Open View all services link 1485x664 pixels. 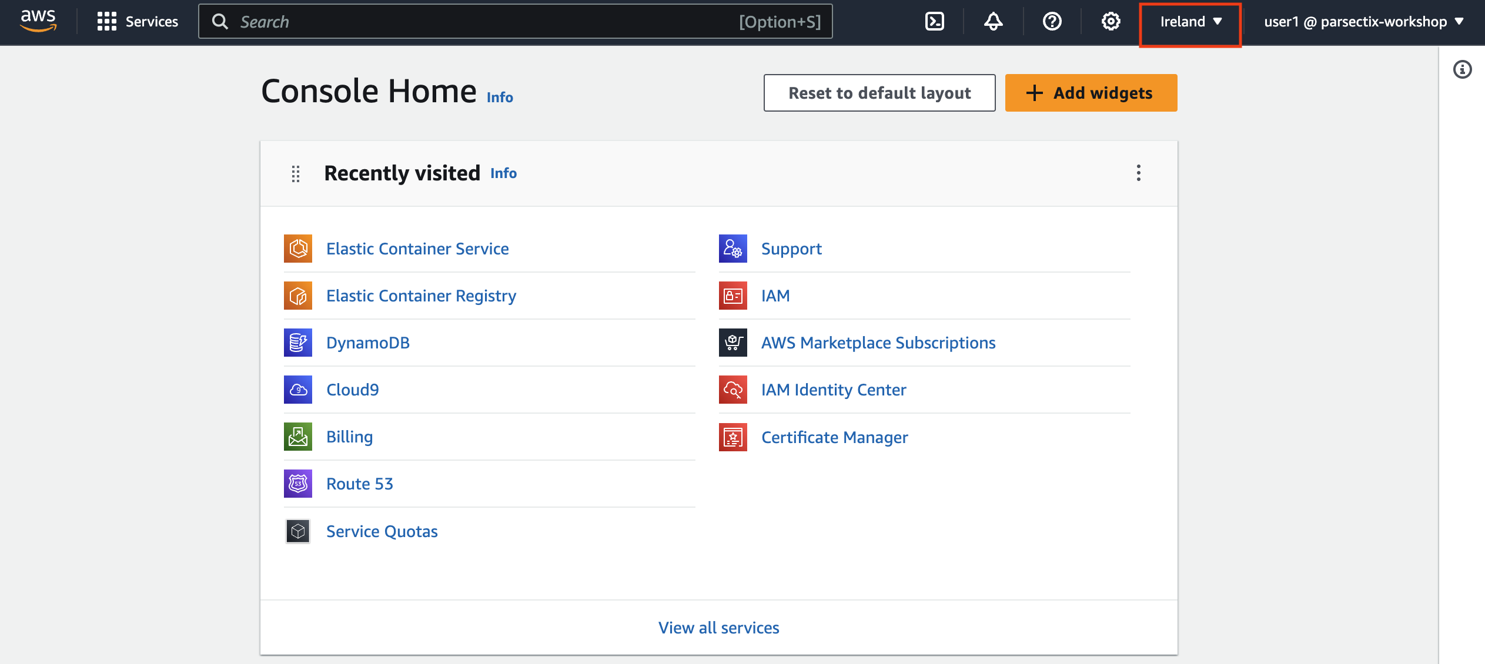tap(718, 628)
